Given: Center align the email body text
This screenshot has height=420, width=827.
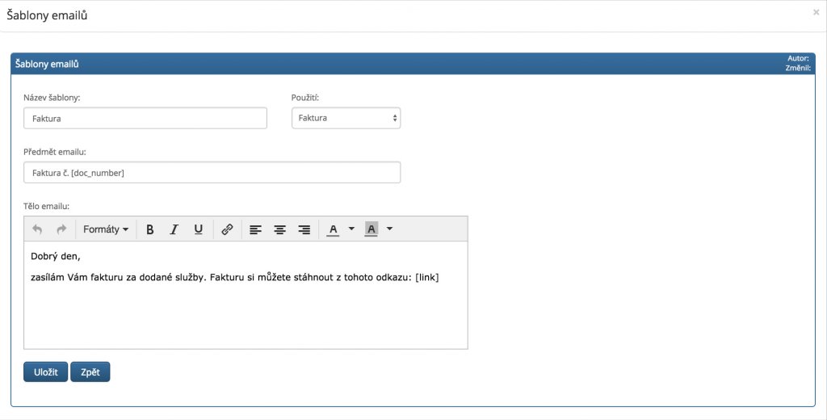Looking at the screenshot, I should click(279, 229).
